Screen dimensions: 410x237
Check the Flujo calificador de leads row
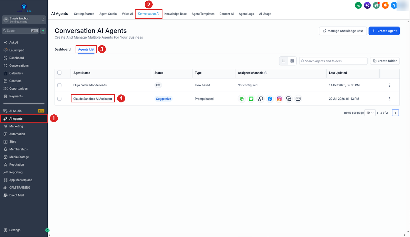(x=59, y=85)
